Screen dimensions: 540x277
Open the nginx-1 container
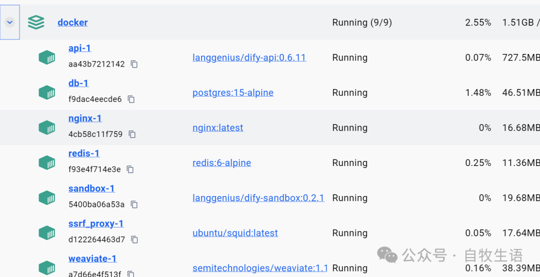click(85, 118)
